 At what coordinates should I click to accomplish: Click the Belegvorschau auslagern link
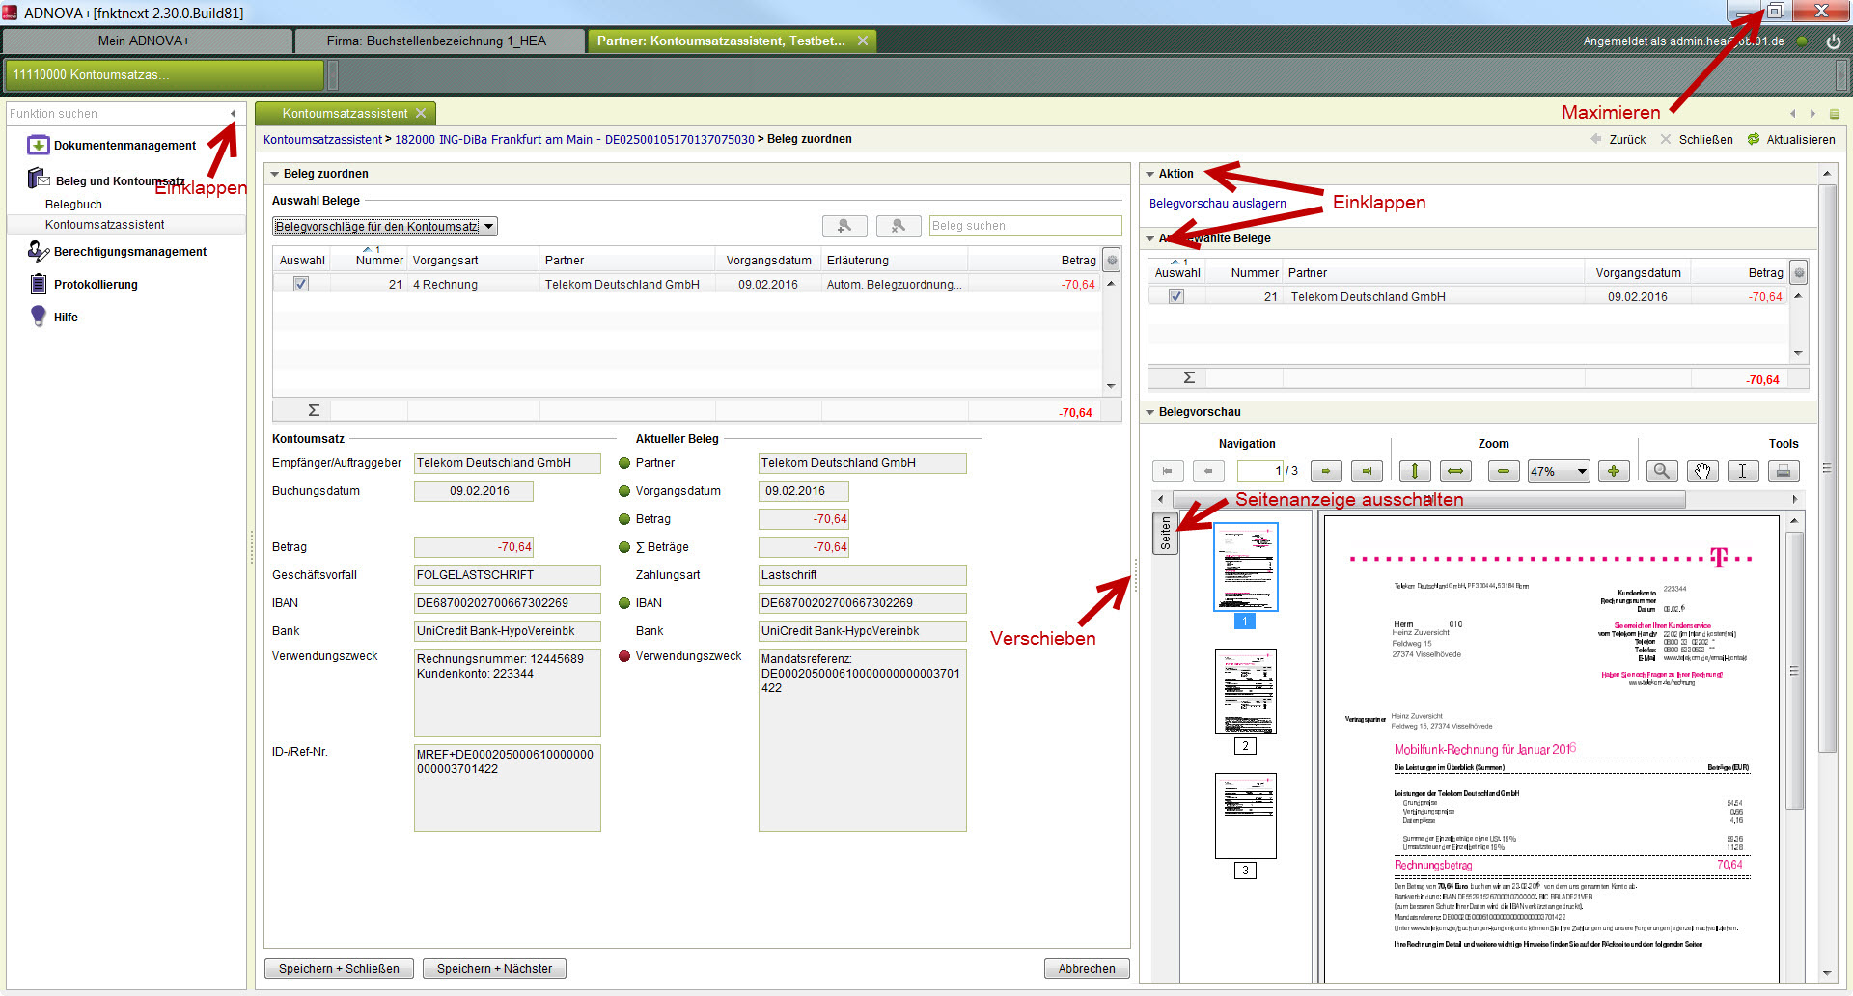(1217, 204)
